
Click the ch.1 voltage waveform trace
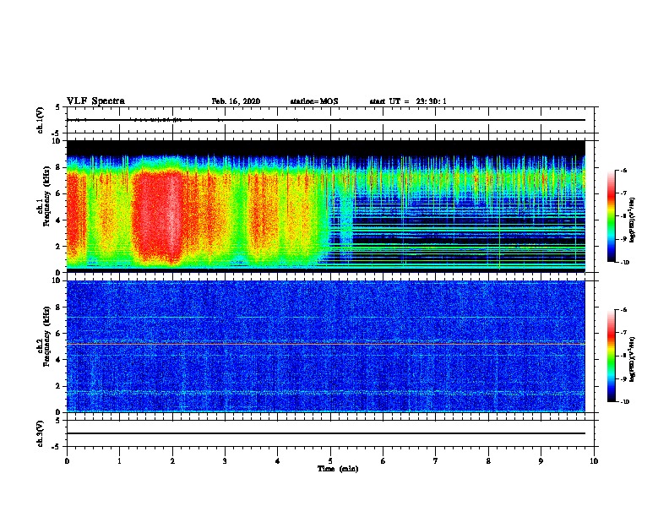point(326,120)
